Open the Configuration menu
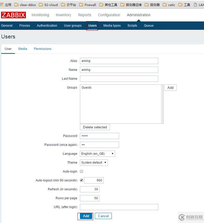The image size is (204, 223). 109,15
